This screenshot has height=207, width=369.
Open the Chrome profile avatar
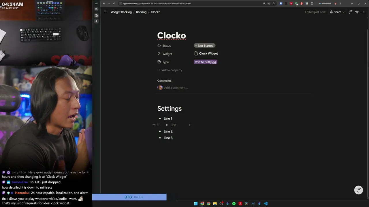335,3
